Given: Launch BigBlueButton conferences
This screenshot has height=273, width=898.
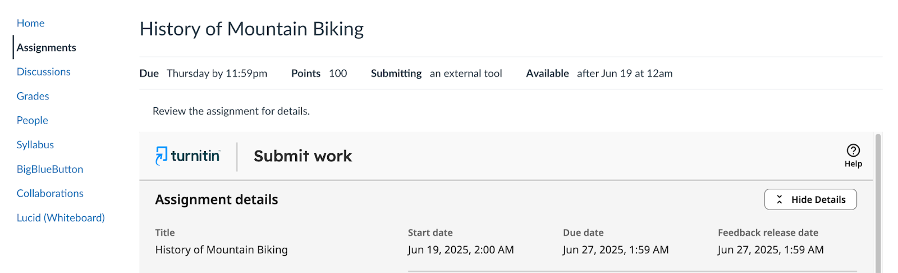Looking at the screenshot, I should pos(49,169).
